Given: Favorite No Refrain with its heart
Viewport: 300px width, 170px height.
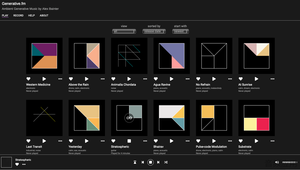Looking at the screenshot, I should click(198, 79).
